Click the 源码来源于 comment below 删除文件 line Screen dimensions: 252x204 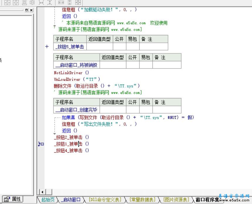point(98,92)
